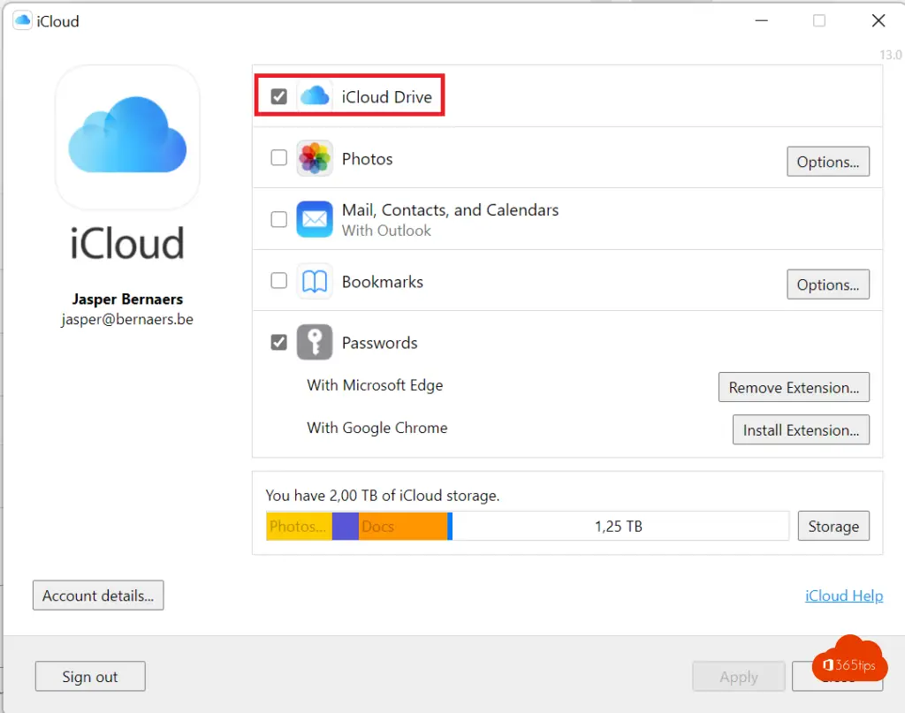Open Bookmarks Options dialog
The height and width of the screenshot is (713, 905).
pos(827,284)
